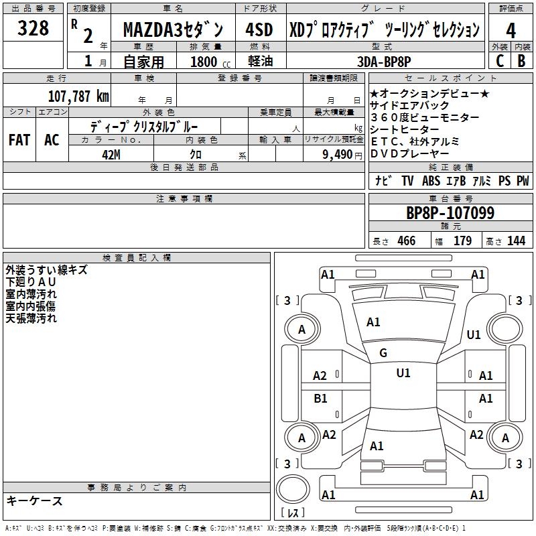
Task: Click the overall evaluation score 4
Action: click(x=511, y=30)
